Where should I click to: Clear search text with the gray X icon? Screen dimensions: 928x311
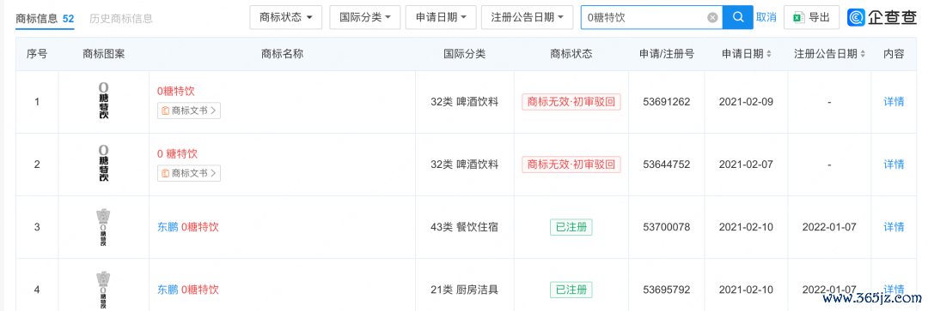pos(712,18)
